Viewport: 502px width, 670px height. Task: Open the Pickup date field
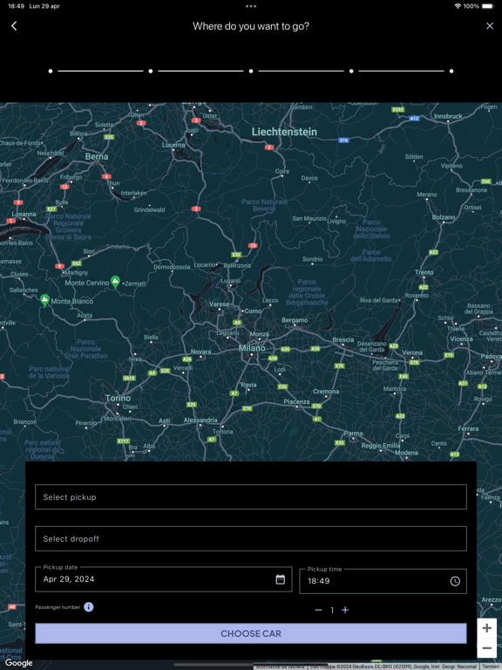coord(164,579)
